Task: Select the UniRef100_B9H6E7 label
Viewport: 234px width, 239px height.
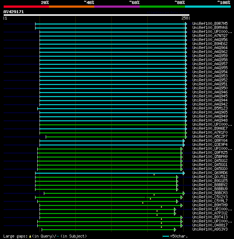Action: (210, 129)
